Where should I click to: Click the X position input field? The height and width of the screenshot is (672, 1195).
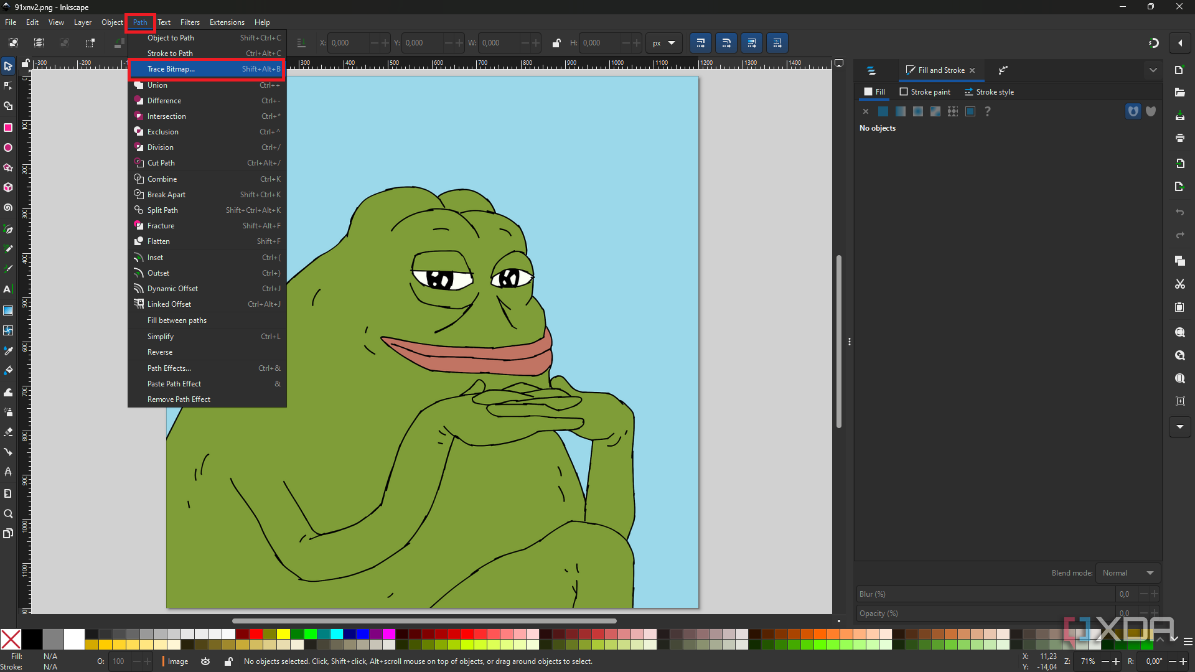[x=349, y=43]
